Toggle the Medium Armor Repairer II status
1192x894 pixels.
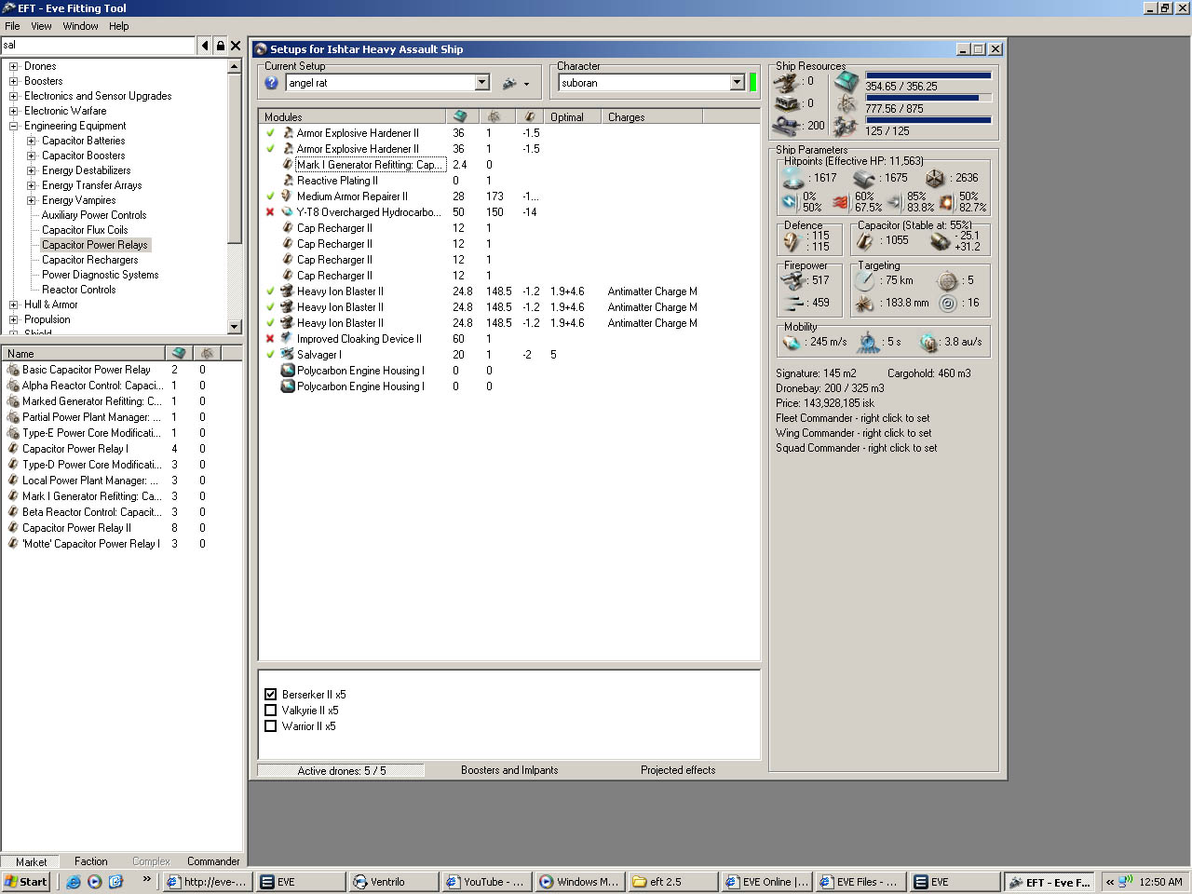coord(270,196)
